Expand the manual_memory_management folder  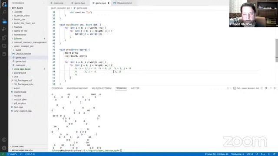coord(30,42)
